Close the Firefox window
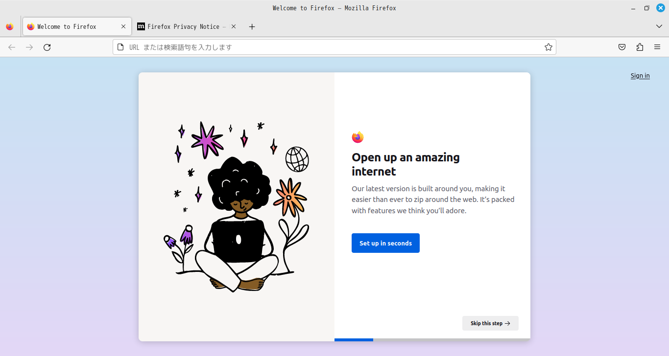Image resolution: width=669 pixels, height=356 pixels. 661,8
